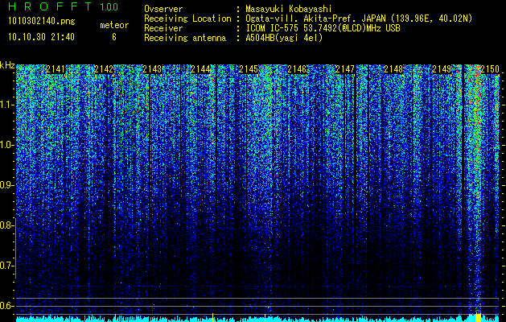The width and height of the screenshot is (506, 322).
Task: Click the 2148 time marker
Action: coord(393,69)
